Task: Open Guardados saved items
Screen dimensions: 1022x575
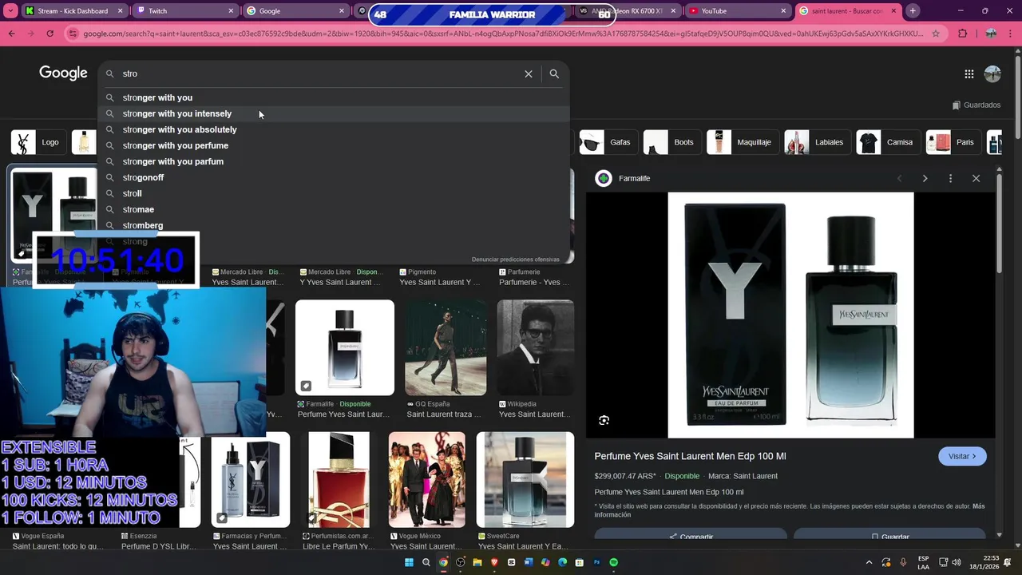Action: pyautogui.click(x=976, y=105)
